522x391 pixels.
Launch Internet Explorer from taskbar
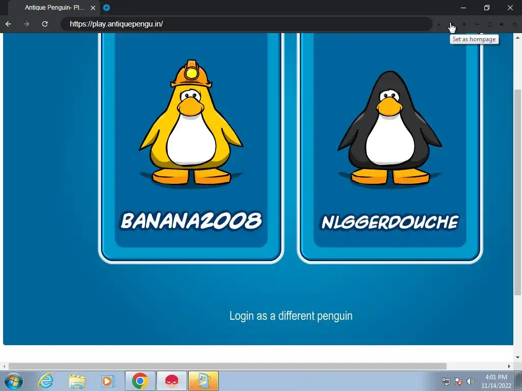pyautogui.click(x=45, y=381)
